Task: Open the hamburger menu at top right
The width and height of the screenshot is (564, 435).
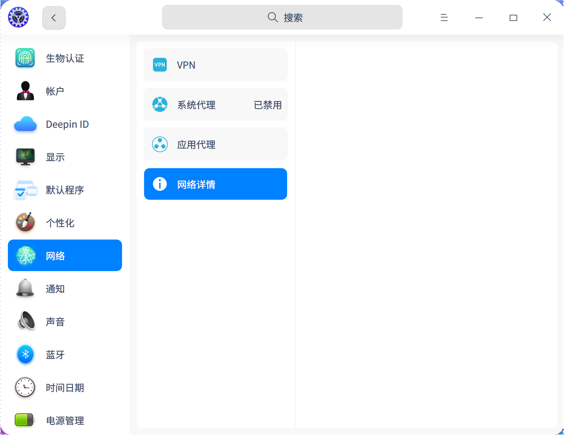Action: tap(444, 18)
